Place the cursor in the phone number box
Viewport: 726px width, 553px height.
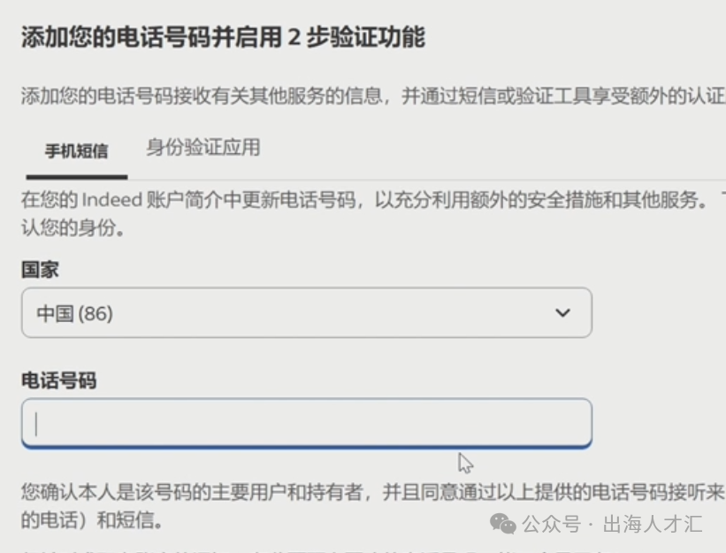click(306, 423)
